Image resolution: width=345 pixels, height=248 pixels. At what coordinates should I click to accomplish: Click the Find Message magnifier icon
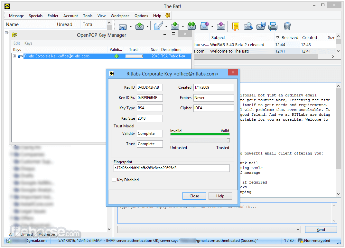[248, 26]
